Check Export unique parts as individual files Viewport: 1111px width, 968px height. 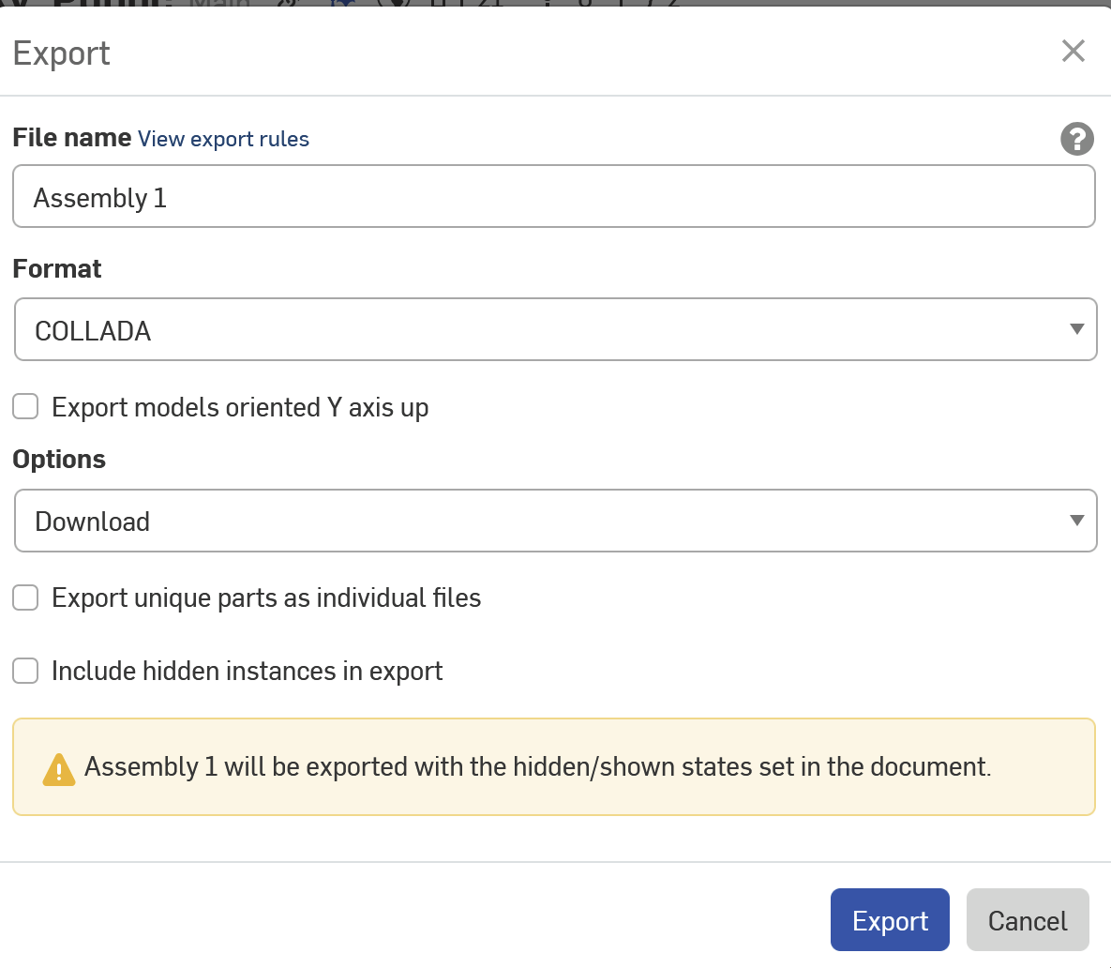[x=25, y=597]
